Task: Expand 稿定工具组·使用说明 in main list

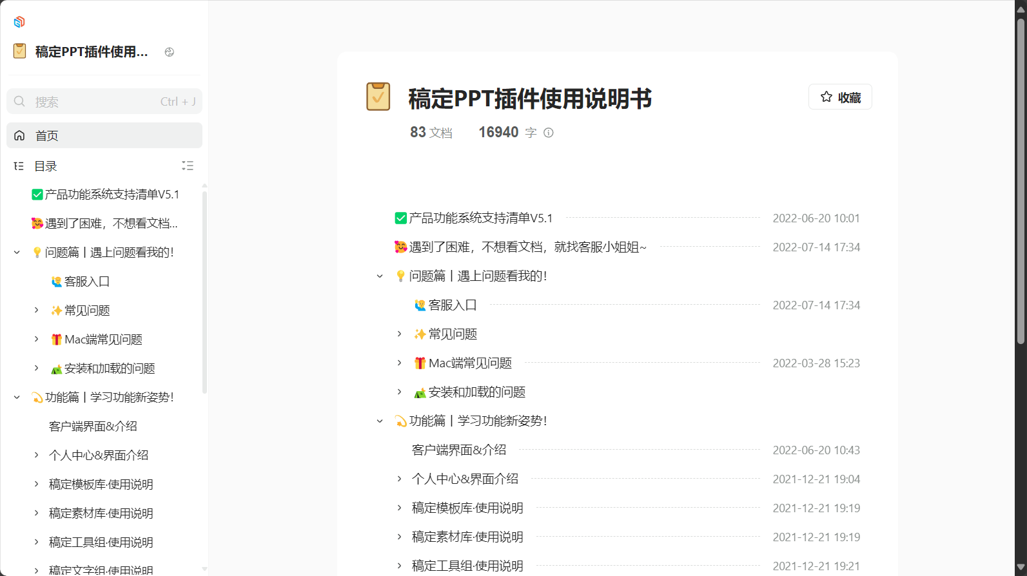Action: 400,566
